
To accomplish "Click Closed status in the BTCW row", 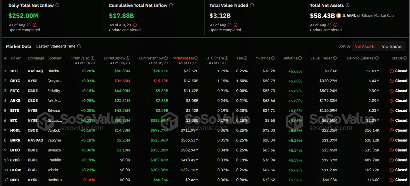I will click(x=401, y=170).
